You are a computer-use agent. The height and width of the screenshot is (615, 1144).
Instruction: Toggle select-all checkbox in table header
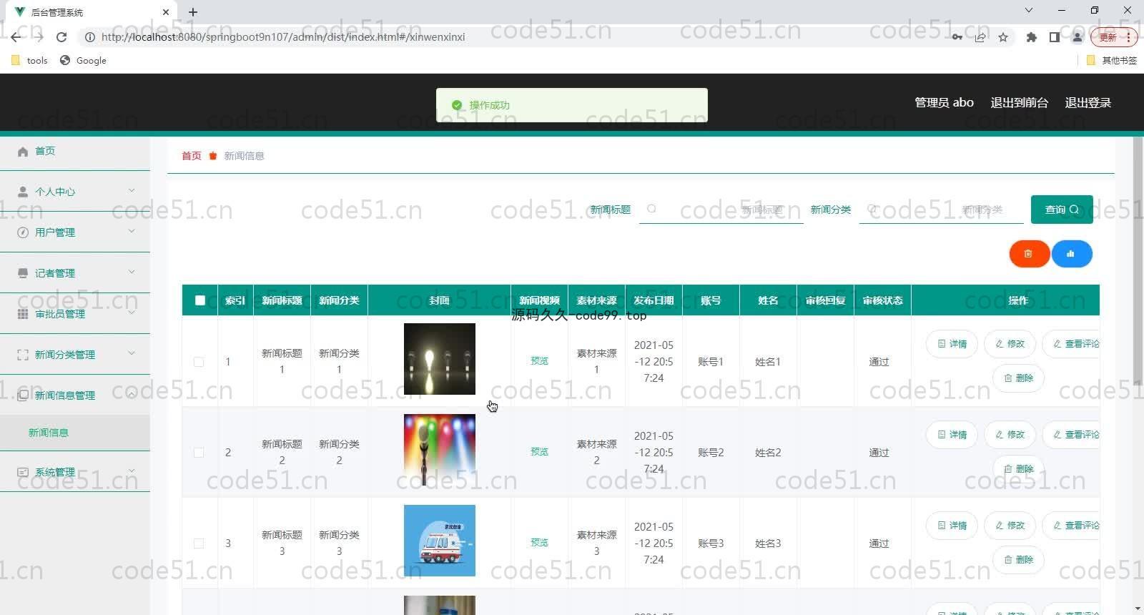(200, 300)
